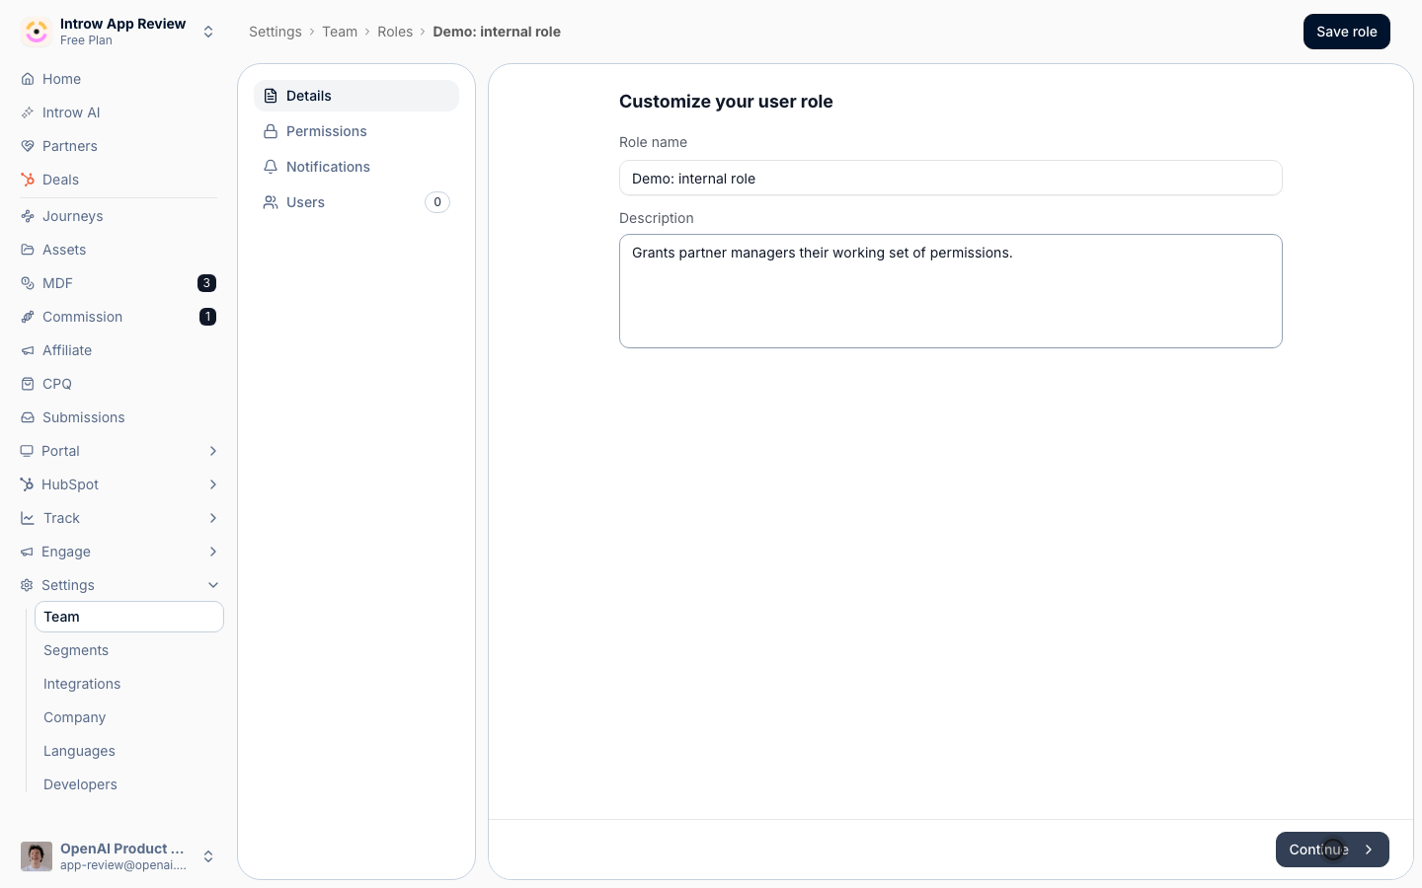The height and width of the screenshot is (888, 1422).
Task: Open Home via its house icon
Action: click(x=28, y=79)
